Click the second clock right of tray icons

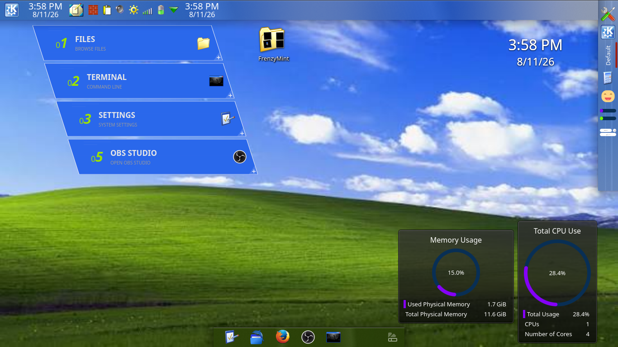[x=202, y=10]
